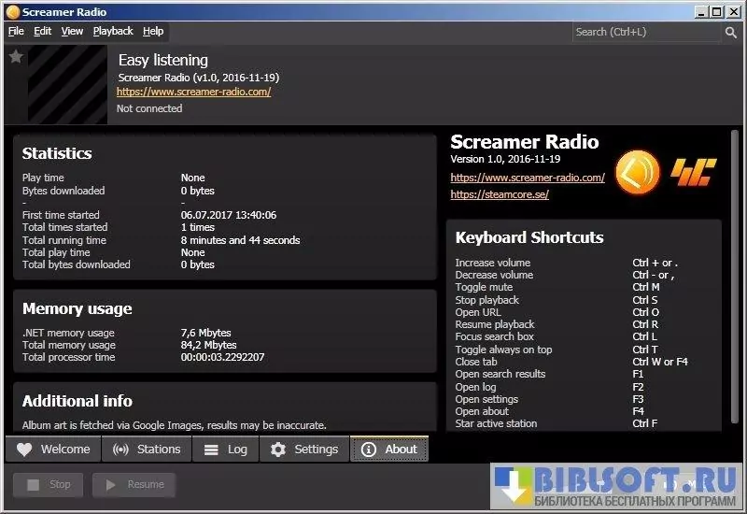Click the Steamcore logo icon

coord(693,172)
